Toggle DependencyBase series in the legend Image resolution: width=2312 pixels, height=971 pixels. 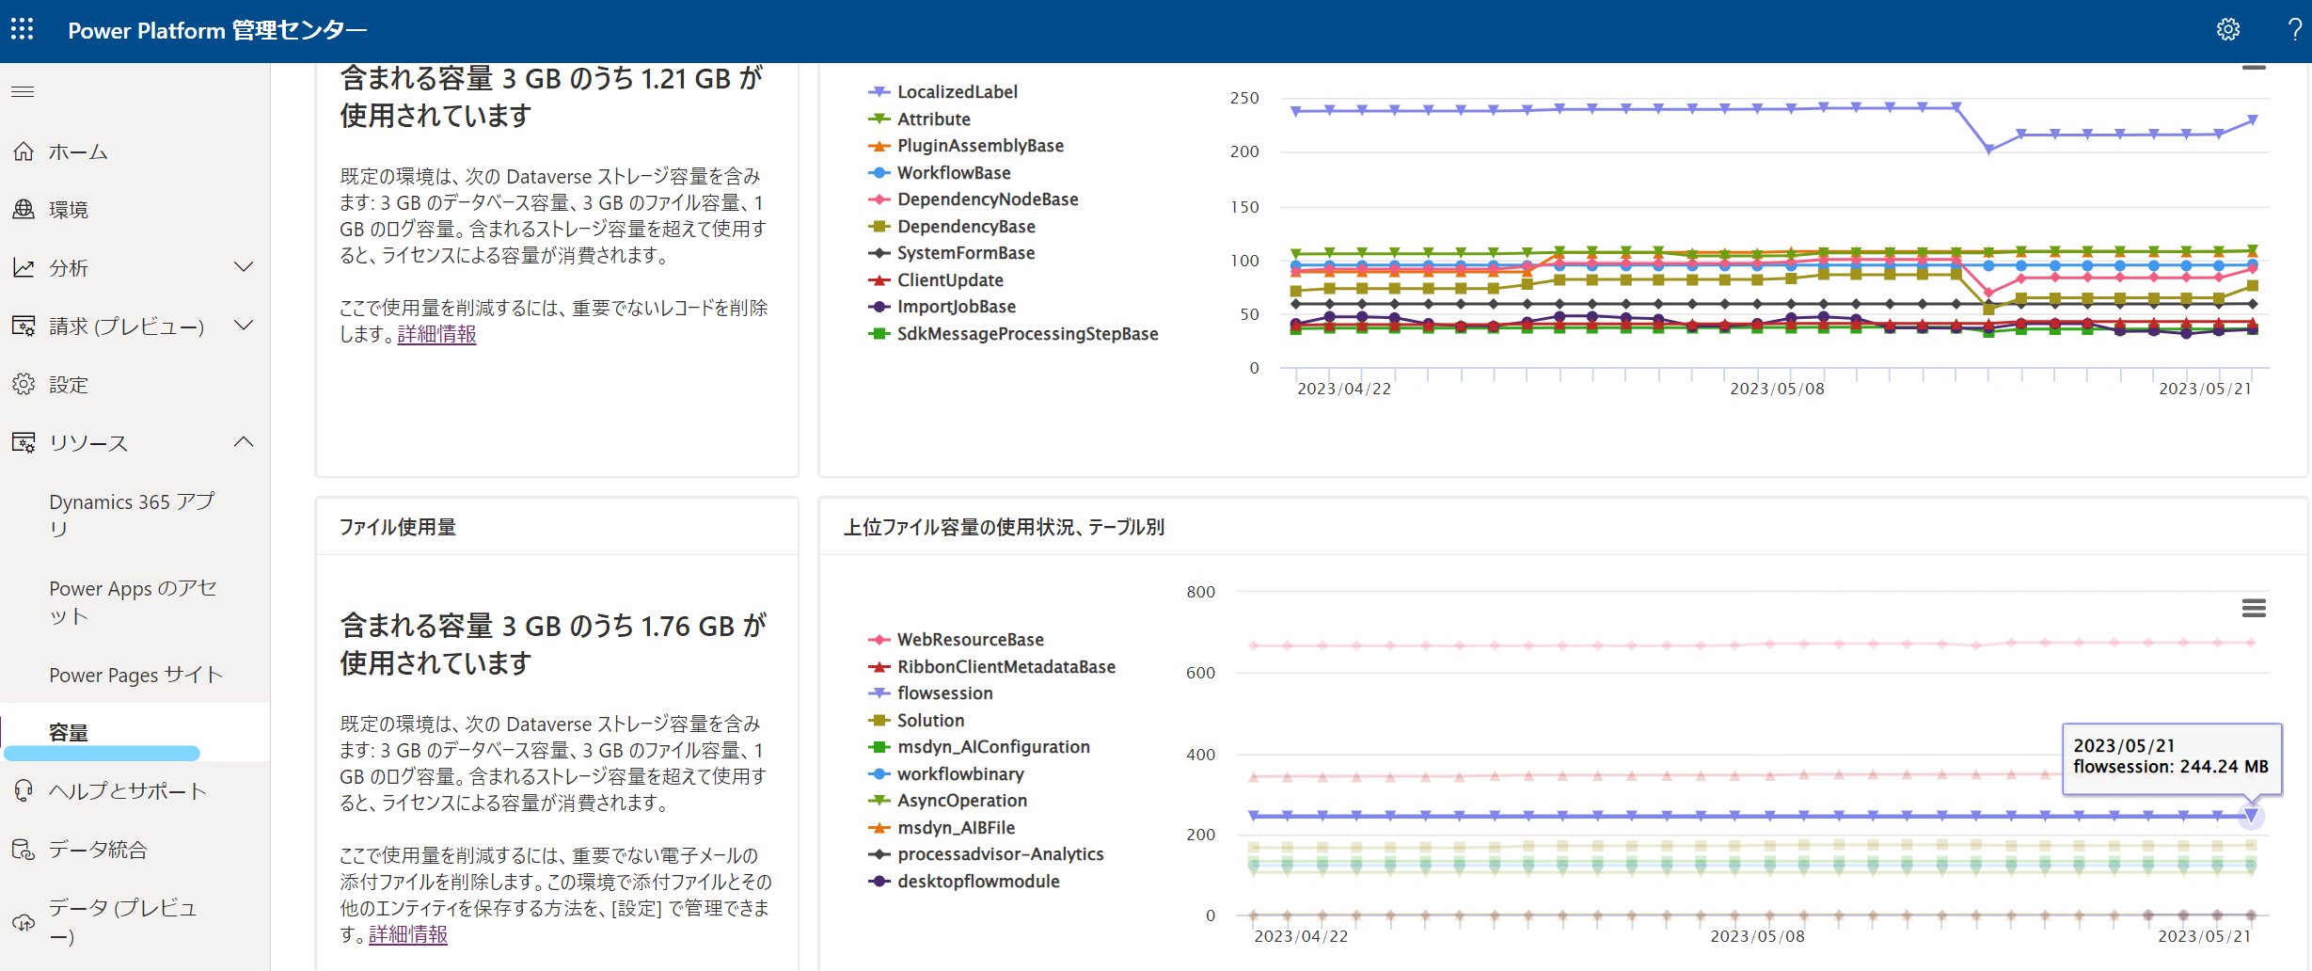click(x=952, y=227)
